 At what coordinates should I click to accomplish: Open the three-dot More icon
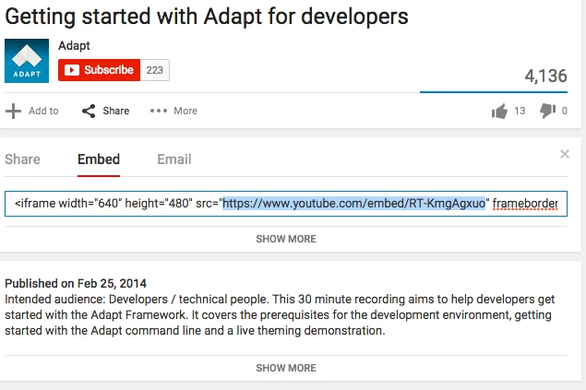point(159,111)
